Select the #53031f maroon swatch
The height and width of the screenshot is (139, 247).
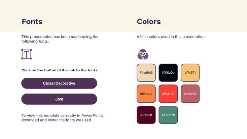click(146, 115)
